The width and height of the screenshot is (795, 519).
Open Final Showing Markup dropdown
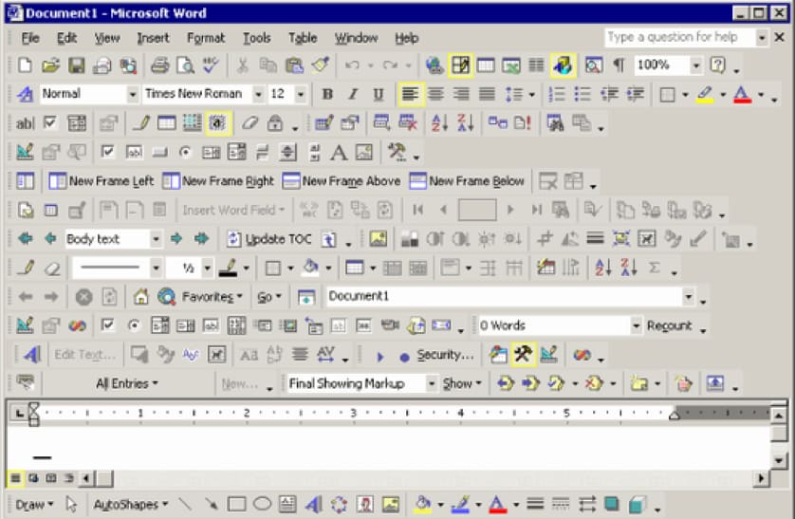coord(432,383)
